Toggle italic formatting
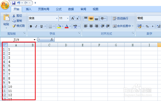The width and height of the screenshot is (161, 101). 36,26
